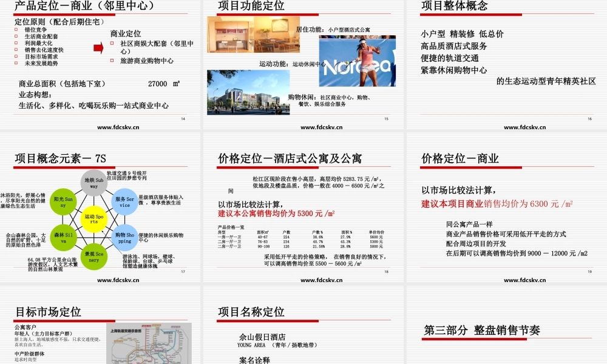Click the shopping mall rendering image
Screen dimensions: 607x364
coord(248,92)
